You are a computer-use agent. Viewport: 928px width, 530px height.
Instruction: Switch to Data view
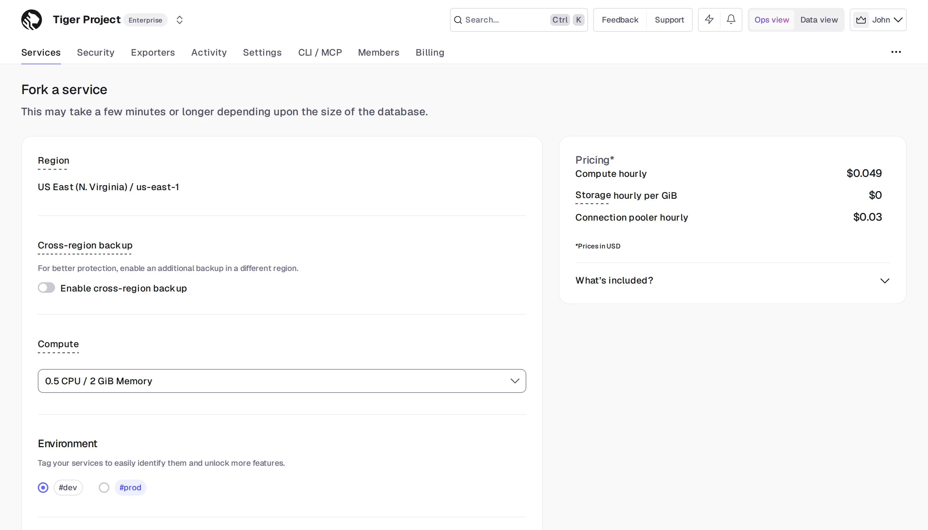click(819, 20)
